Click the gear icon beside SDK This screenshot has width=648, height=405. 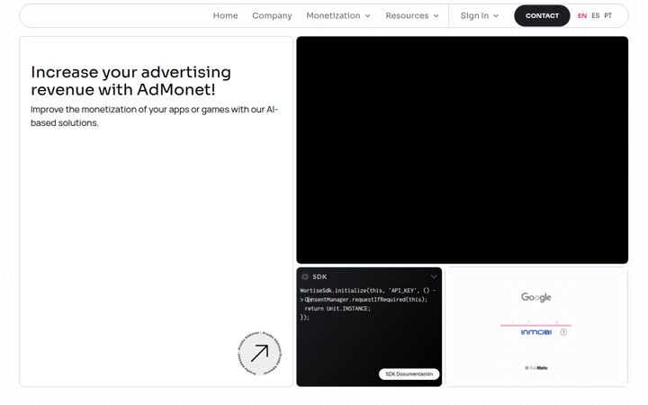[x=305, y=277]
